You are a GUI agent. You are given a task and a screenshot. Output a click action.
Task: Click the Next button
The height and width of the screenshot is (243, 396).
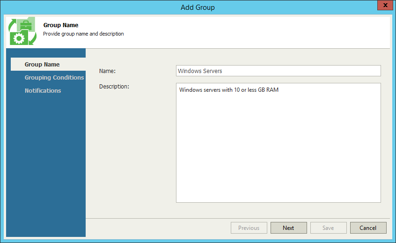pyautogui.click(x=289, y=228)
